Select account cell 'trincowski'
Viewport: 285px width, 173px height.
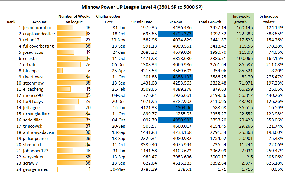coord(33,126)
